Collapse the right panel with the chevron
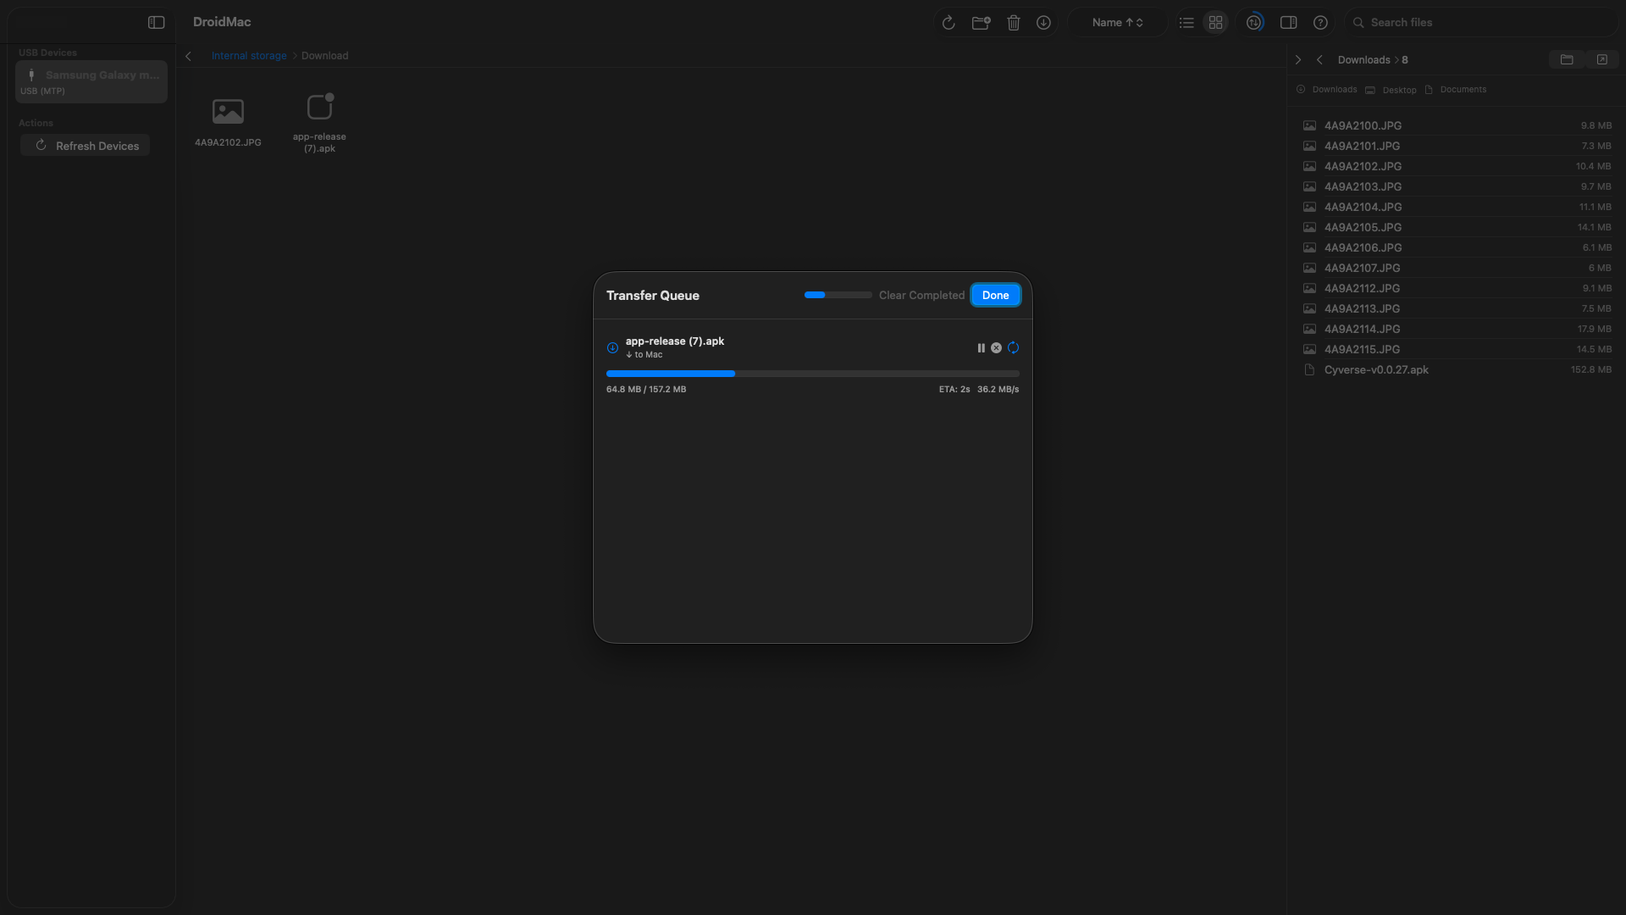 coord(1298,59)
